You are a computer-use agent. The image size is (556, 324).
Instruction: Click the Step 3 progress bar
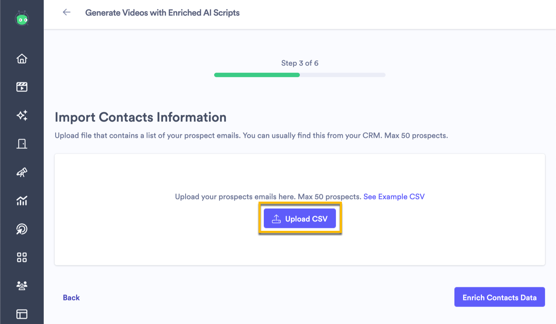pyautogui.click(x=300, y=75)
